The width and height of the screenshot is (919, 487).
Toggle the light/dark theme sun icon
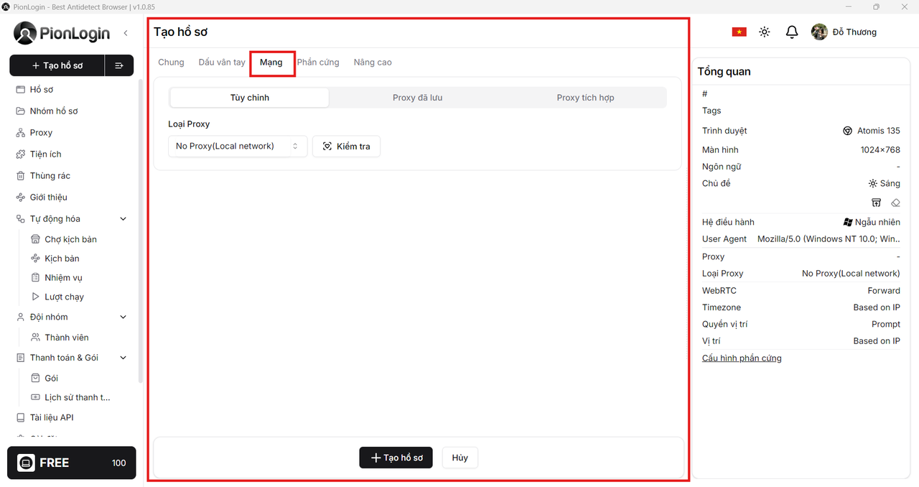tap(765, 32)
